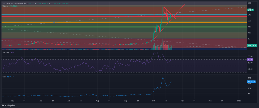Click the Oct label on time axis

click(x=153, y=100)
